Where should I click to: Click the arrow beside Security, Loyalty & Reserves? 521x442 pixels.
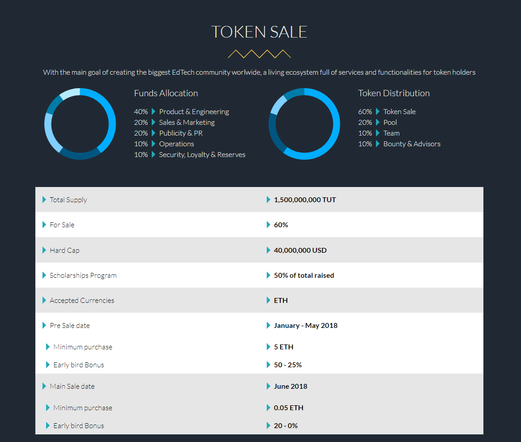click(154, 154)
